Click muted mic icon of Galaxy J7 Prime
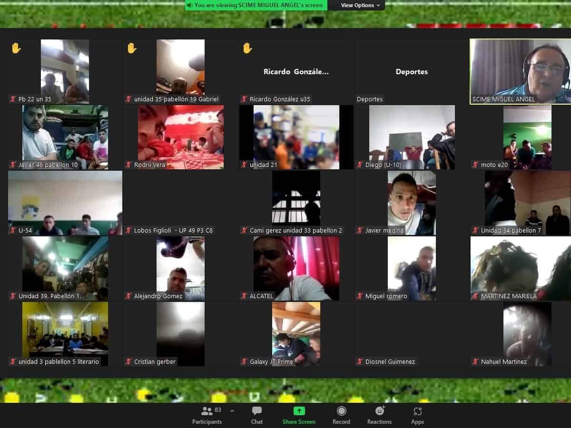This screenshot has width=571, height=428. coord(244,362)
